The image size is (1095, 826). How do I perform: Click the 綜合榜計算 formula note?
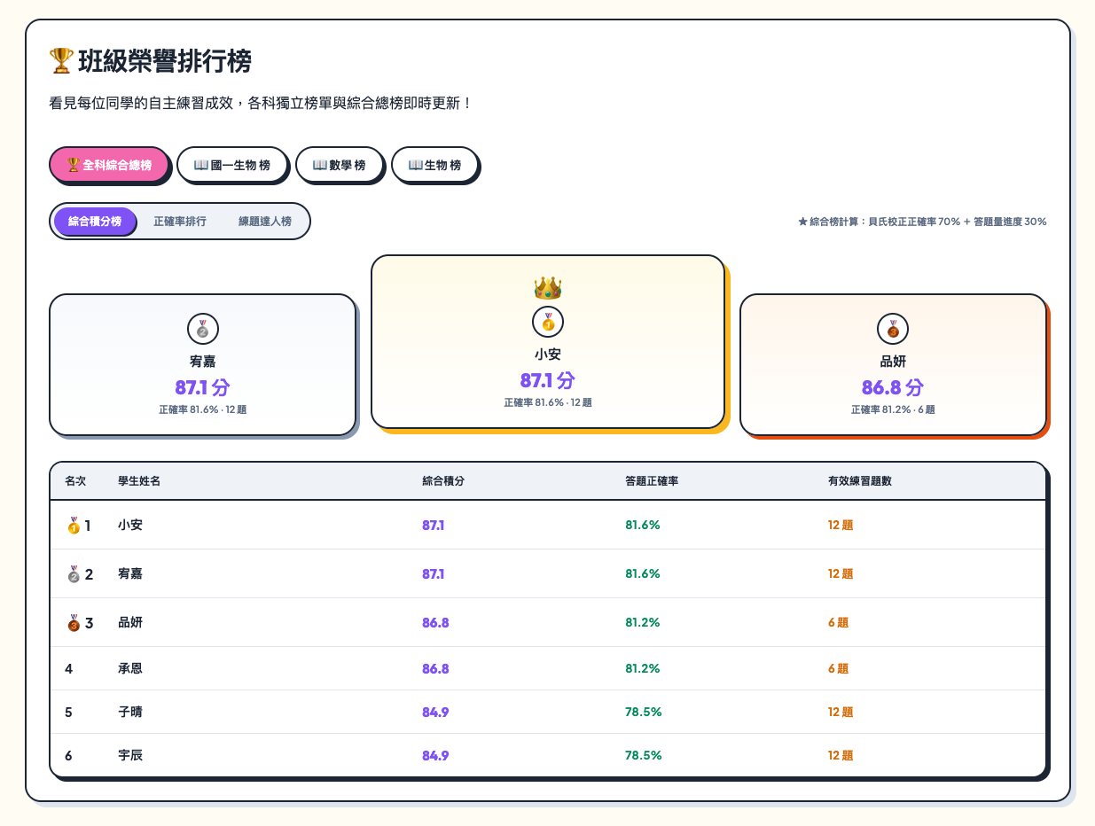[922, 222]
